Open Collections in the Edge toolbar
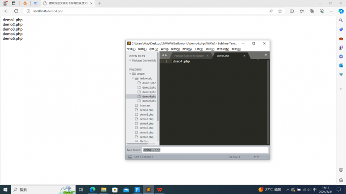 (312, 11)
